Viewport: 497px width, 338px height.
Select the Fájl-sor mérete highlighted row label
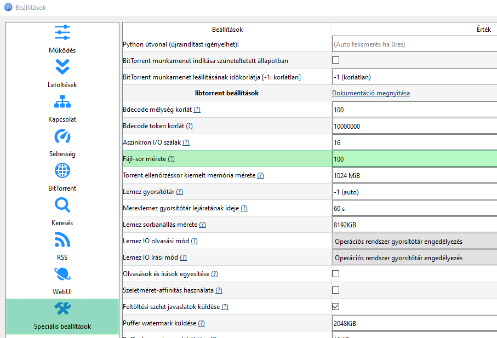click(144, 159)
